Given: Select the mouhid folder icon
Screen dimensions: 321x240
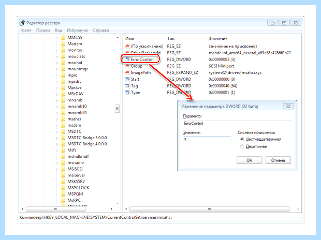Looking at the screenshot, I should click(x=63, y=63).
